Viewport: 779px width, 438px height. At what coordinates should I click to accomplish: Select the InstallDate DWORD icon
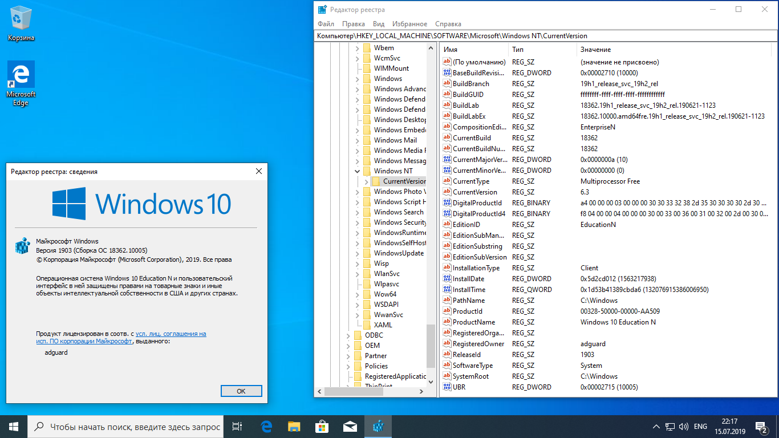(447, 279)
